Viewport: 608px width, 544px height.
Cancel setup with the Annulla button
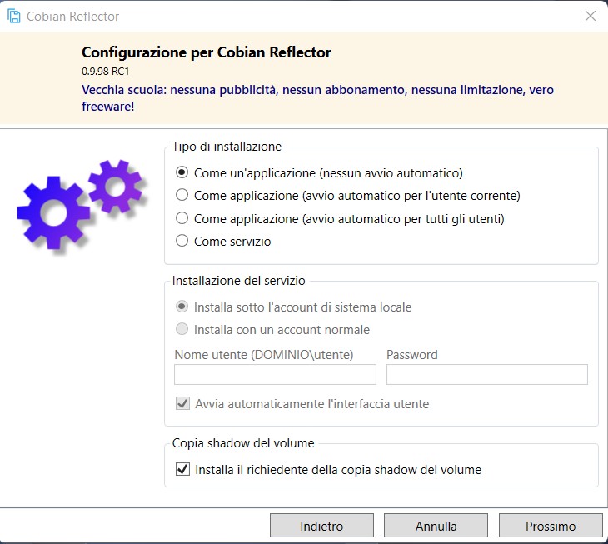[436, 526]
